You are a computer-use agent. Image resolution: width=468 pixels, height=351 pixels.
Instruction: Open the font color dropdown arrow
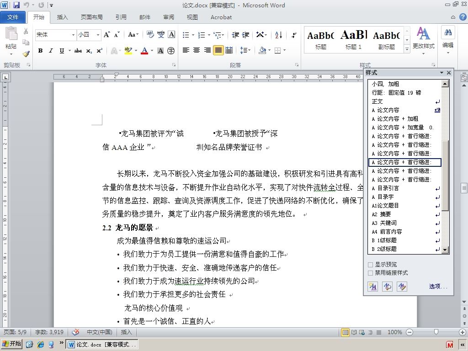pyautogui.click(x=152, y=51)
